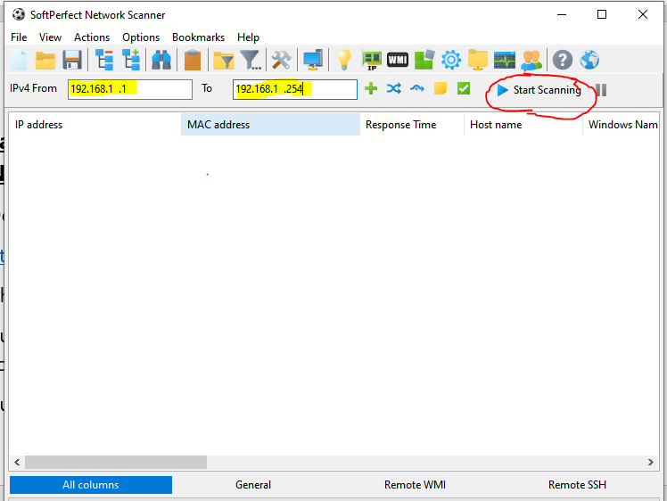Click the green graph monitor icon
The width and height of the screenshot is (667, 501).
point(505,60)
